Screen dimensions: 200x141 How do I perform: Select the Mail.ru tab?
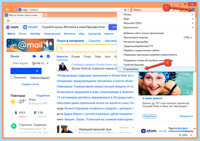(23, 15)
